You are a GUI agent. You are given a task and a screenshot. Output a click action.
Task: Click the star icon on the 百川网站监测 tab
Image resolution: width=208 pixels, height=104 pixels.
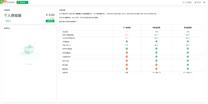[x=5, y=2]
